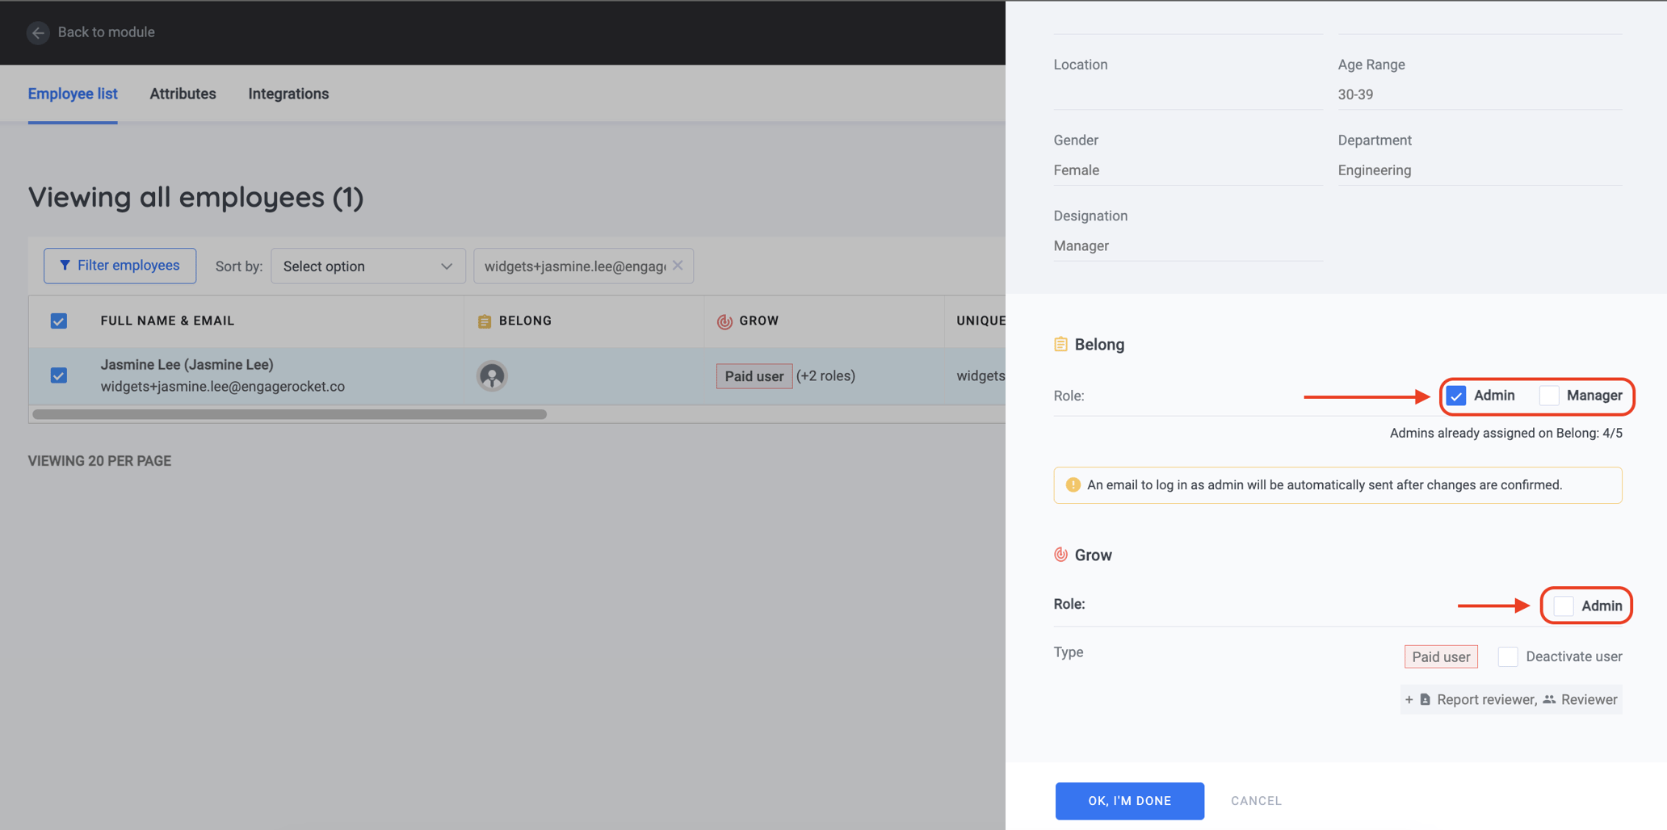Click the Belong clipboard icon in column header
The image size is (1667, 830).
tap(484, 321)
